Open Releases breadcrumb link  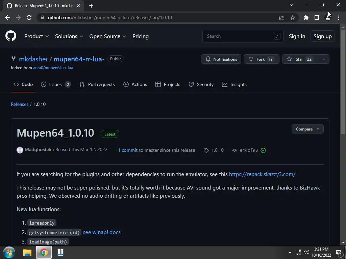(20, 104)
